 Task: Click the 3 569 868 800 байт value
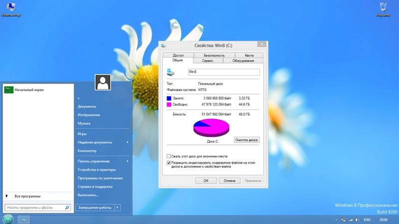217,98
